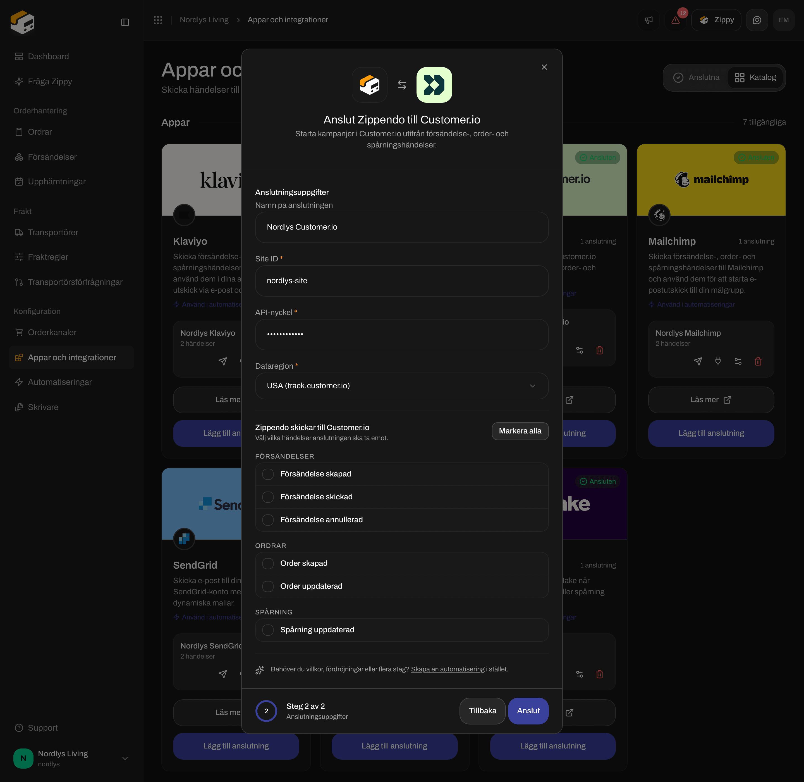Click Lägg till anslutning on Mailchimp card
Image resolution: width=804 pixels, height=782 pixels.
[711, 433]
